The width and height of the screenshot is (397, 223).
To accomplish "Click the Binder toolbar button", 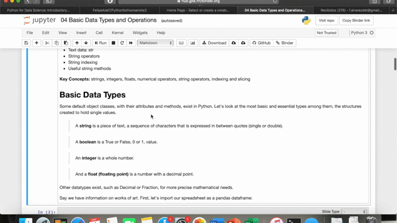I will coord(285,43).
